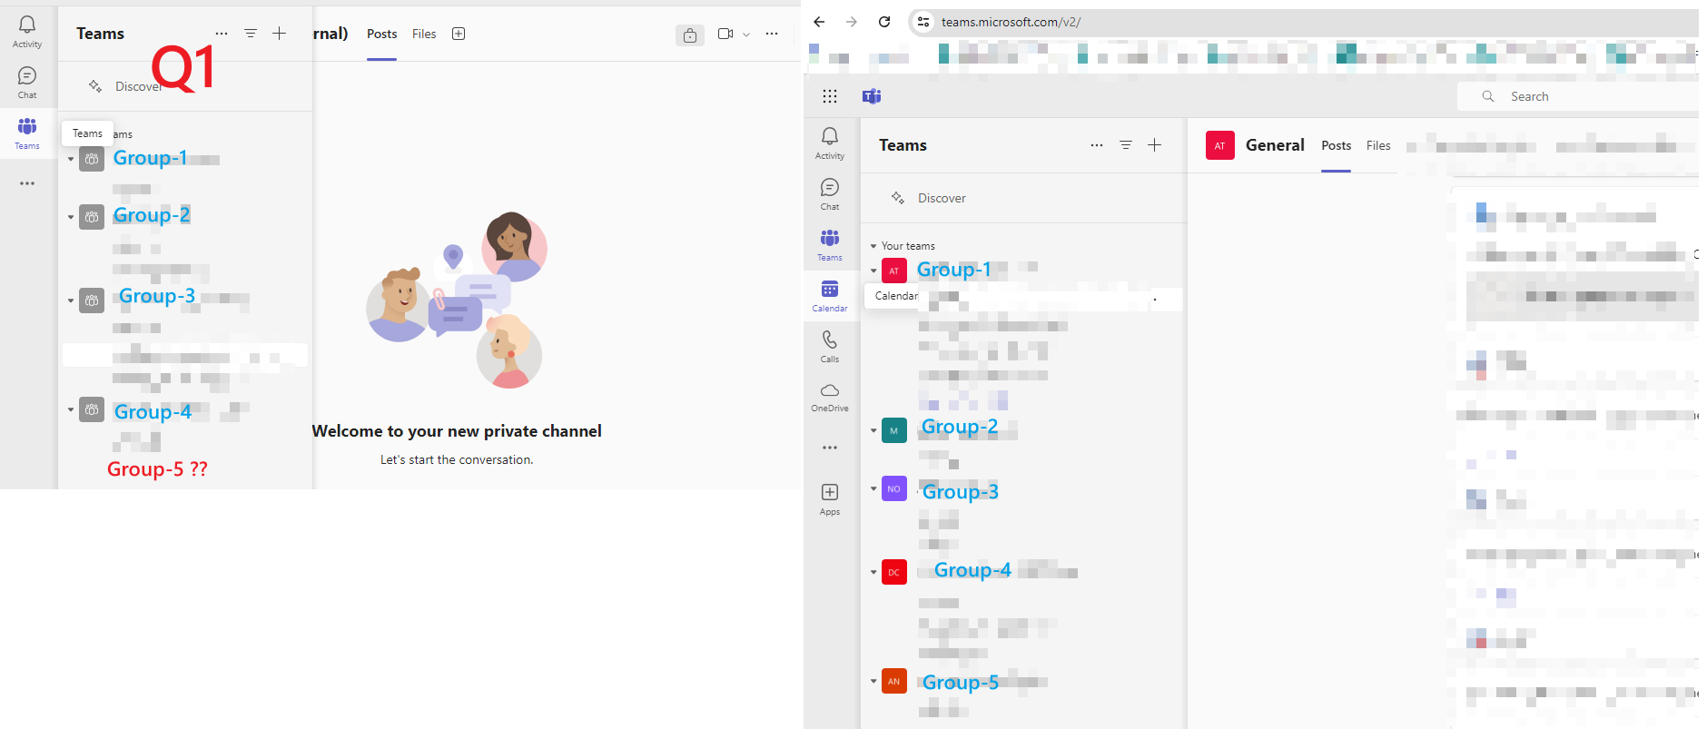1707x729 pixels.
Task: Switch to Files tab in General channel
Action: pos(1378,145)
